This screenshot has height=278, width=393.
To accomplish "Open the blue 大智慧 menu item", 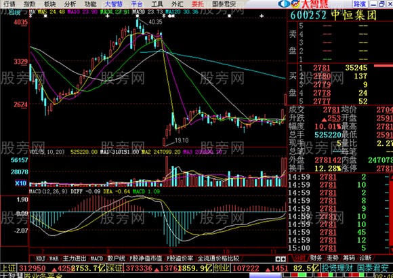I will [x=114, y=4].
